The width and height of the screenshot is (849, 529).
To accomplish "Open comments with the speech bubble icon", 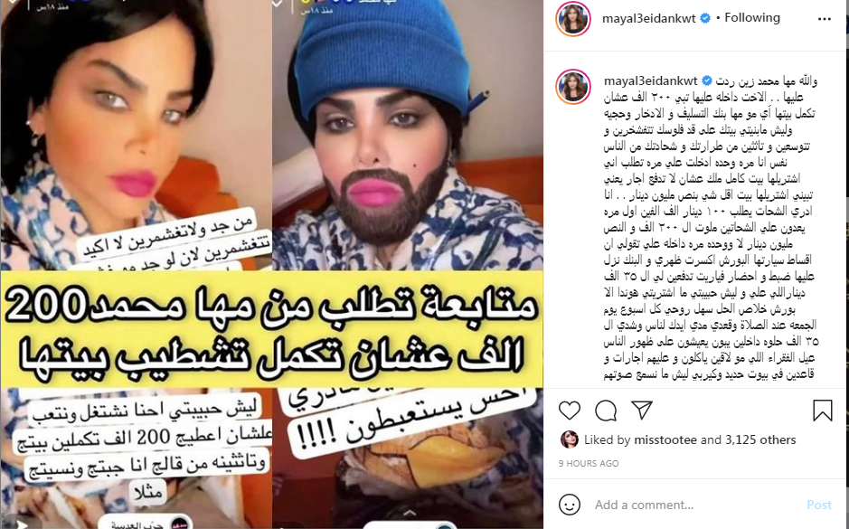I will [606, 411].
